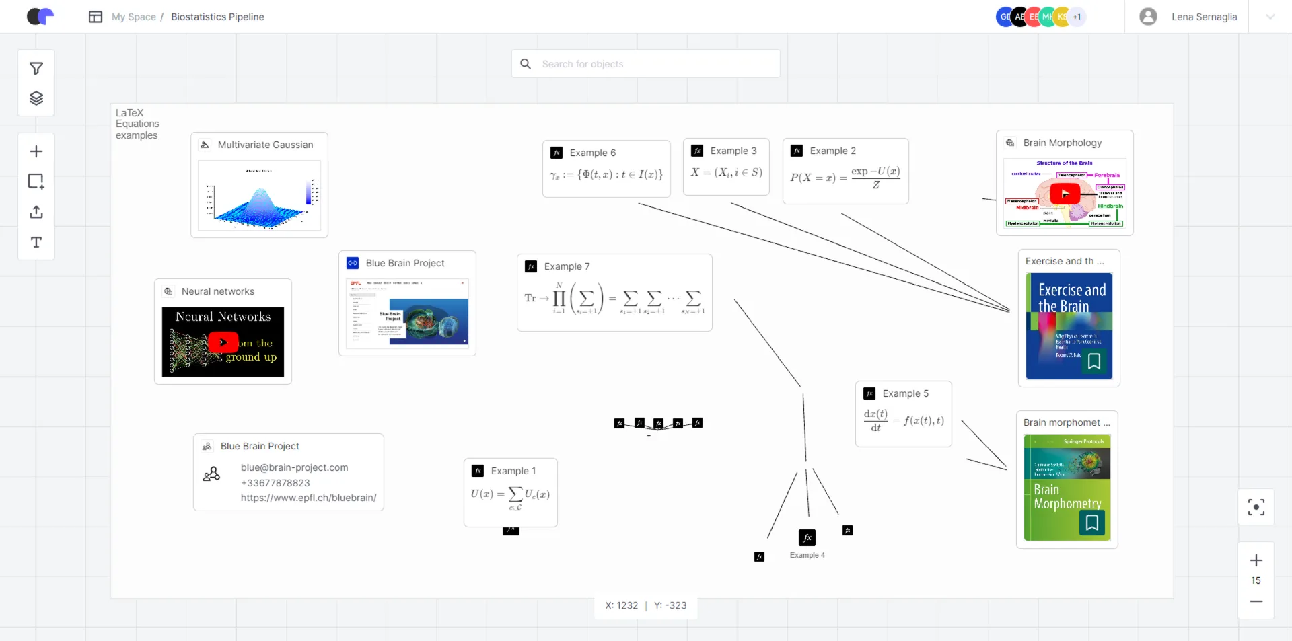The width and height of the screenshot is (1292, 641).
Task: Toggle bookmark on Brain Morphometry book
Action: coord(1092,523)
